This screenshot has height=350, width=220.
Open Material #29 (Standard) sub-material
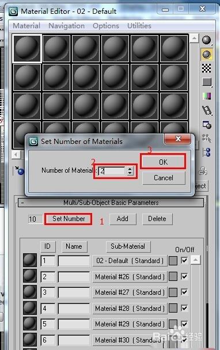click(130, 324)
